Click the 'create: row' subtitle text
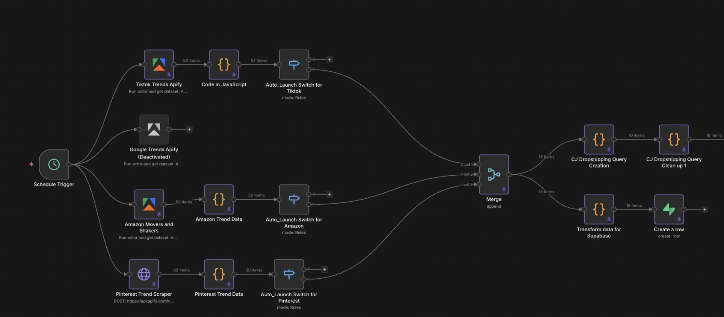Screen dimensions: 724x317 click(669, 236)
